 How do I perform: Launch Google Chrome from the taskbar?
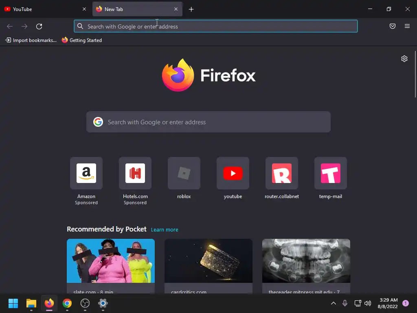pyautogui.click(x=67, y=303)
